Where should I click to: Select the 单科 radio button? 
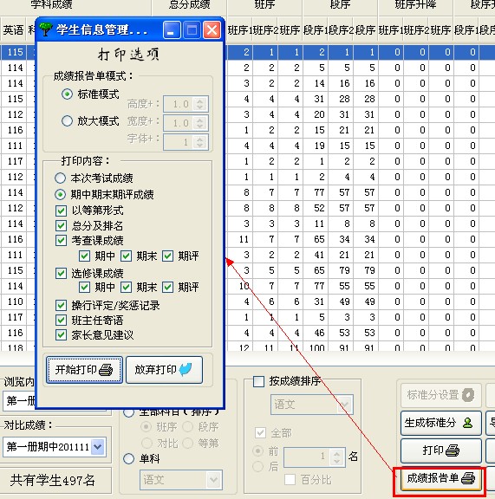(128, 458)
